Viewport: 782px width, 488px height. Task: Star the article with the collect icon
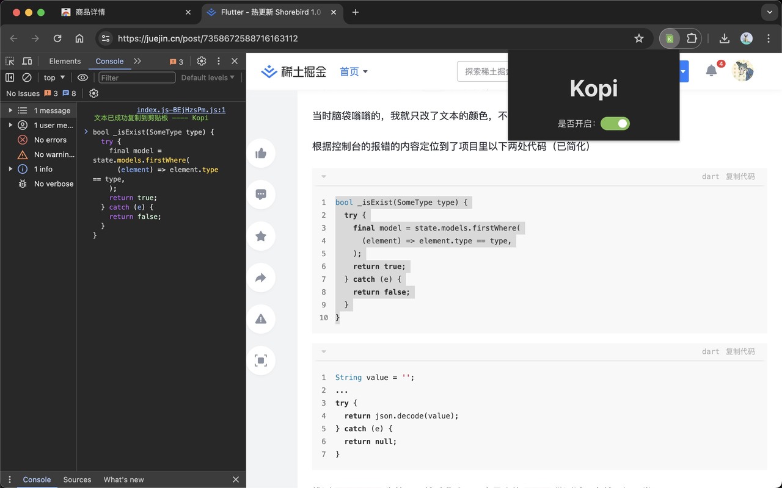pyautogui.click(x=261, y=236)
